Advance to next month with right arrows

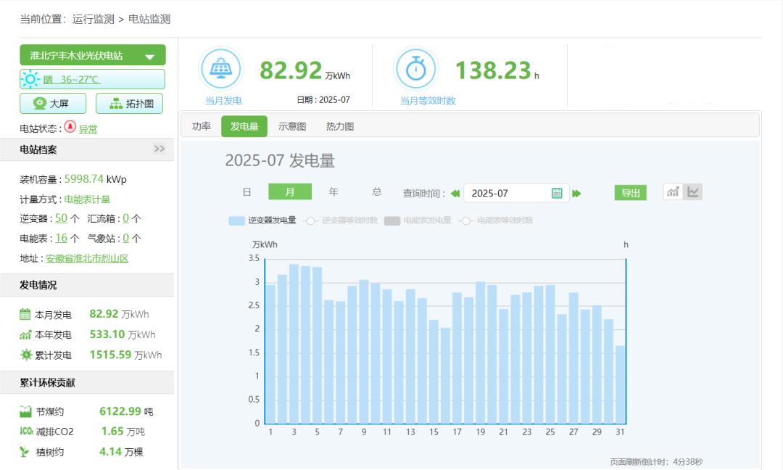point(577,193)
